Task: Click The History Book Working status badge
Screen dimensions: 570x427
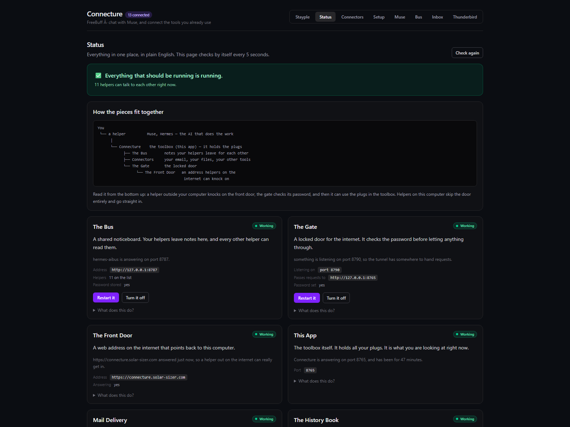Action: click(x=465, y=419)
